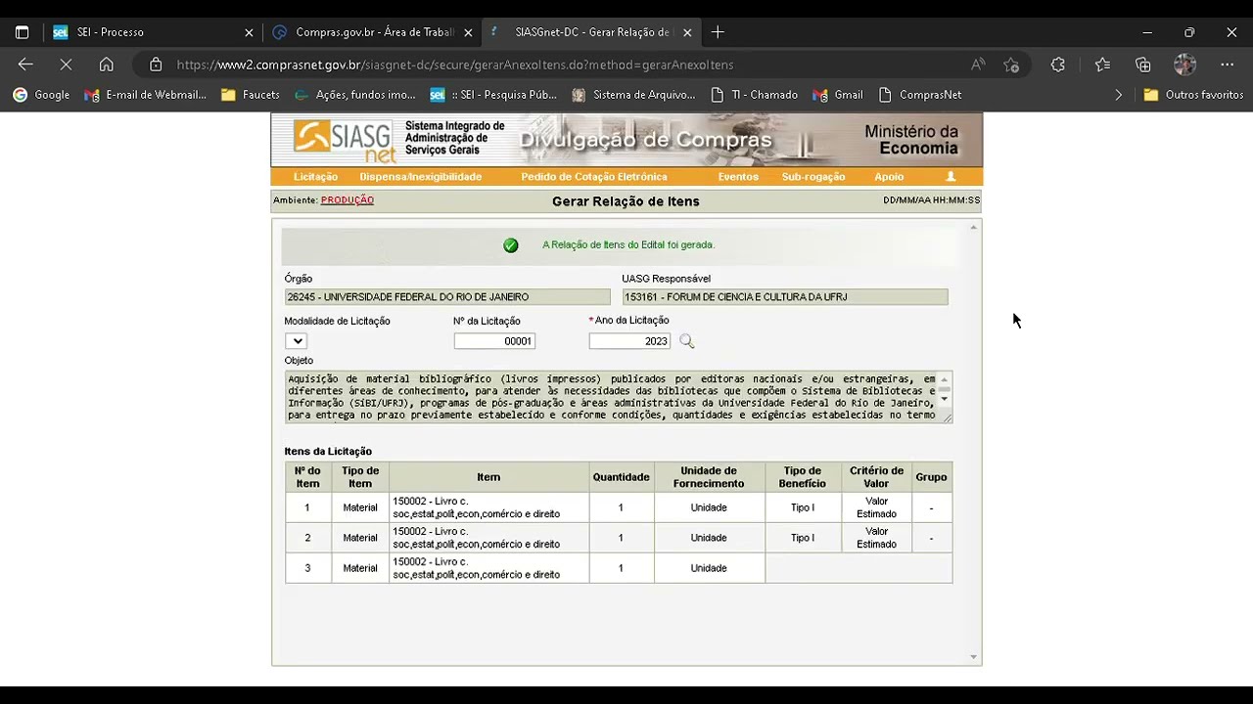Viewport: 1253px width, 704px height.
Task: Toggle read aloud icon in address bar
Action: tap(978, 65)
